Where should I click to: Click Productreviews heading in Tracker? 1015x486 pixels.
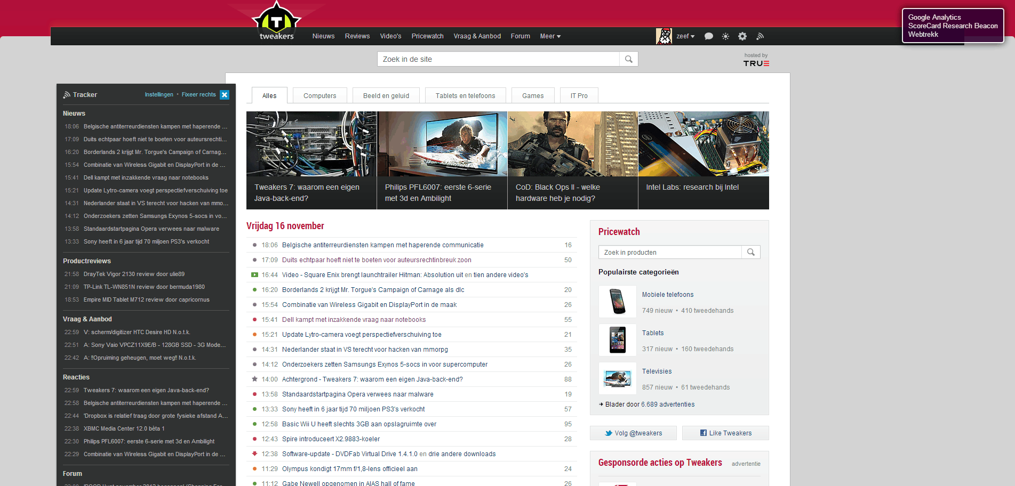tap(87, 261)
